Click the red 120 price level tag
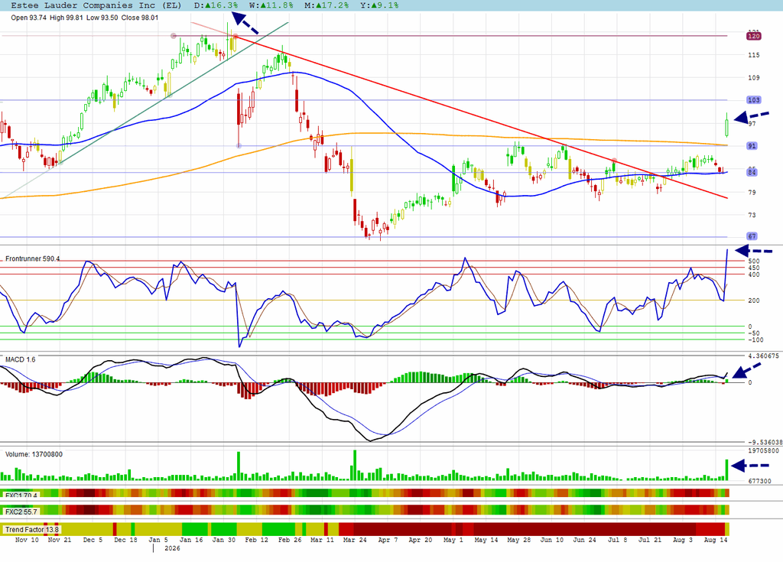Viewport: 783px width, 562px height. [x=753, y=36]
